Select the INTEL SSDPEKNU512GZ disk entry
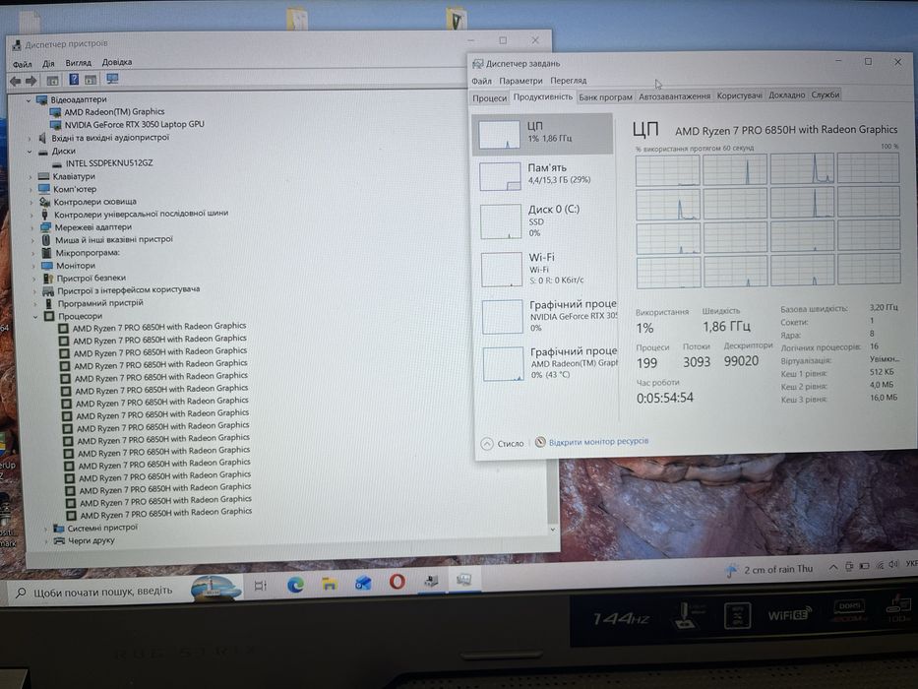 109,162
